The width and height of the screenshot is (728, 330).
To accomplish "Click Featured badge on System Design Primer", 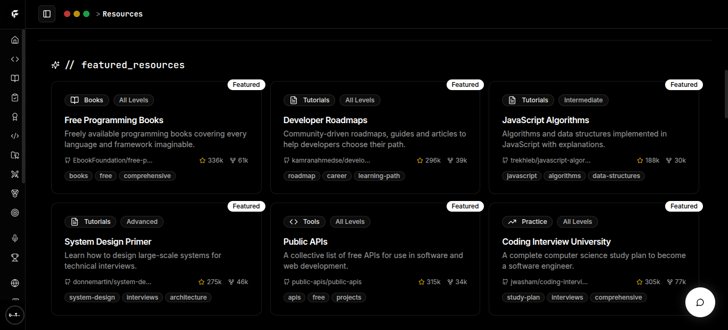I will click(246, 206).
